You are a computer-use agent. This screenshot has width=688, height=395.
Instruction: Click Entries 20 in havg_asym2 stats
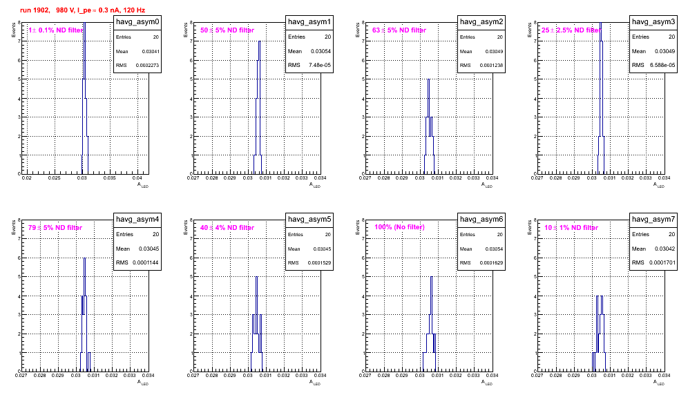coord(481,37)
